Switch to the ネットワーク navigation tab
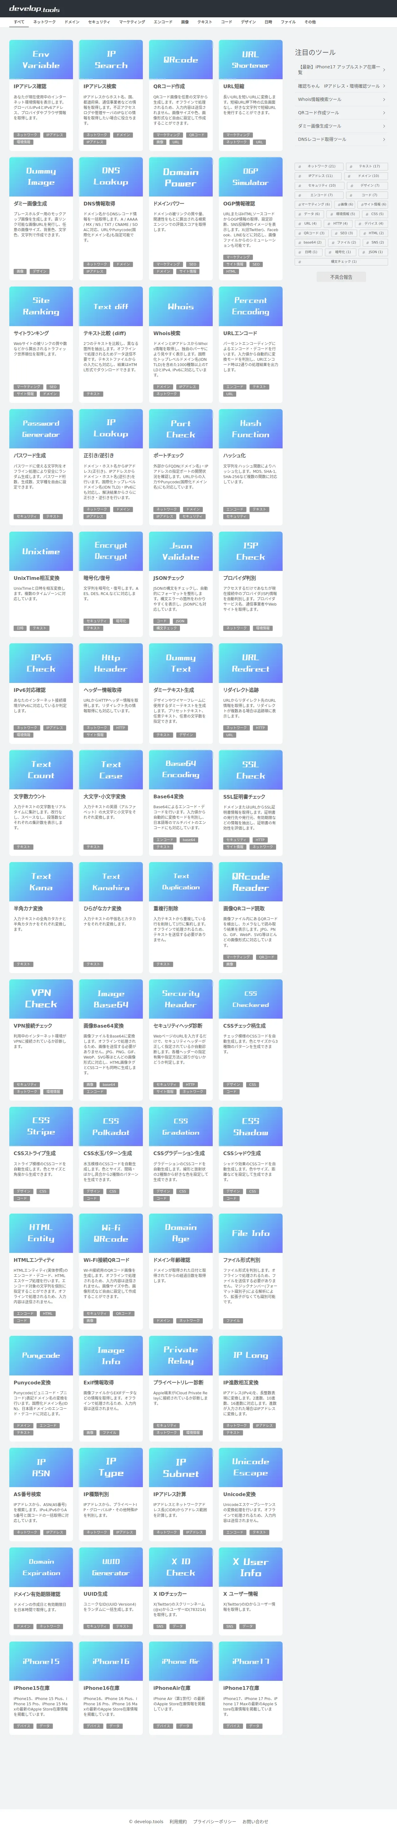The height and width of the screenshot is (1834, 397). point(44,22)
